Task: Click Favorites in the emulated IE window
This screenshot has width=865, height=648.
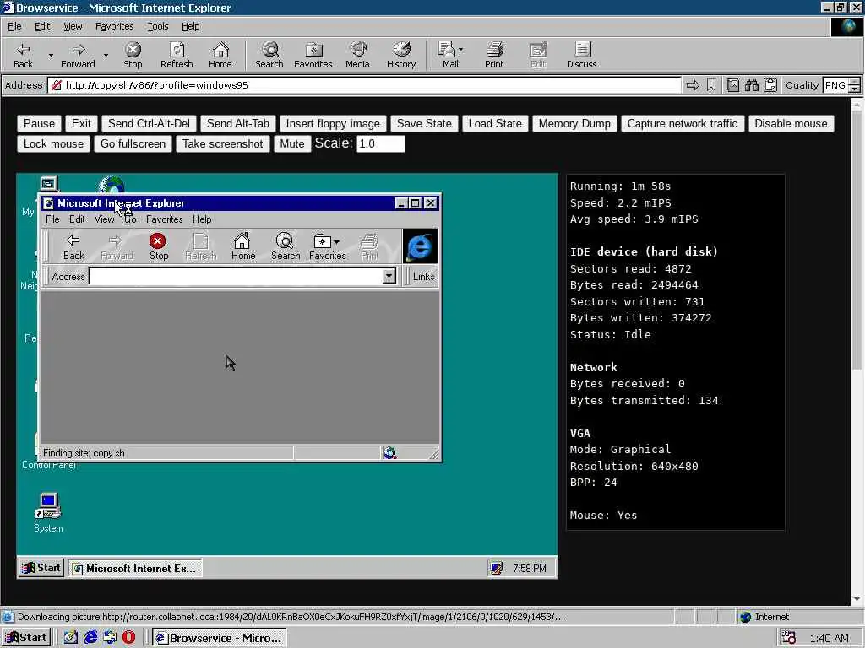Action: coord(327,246)
